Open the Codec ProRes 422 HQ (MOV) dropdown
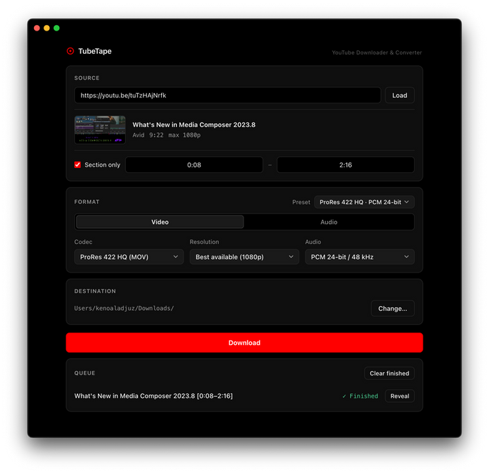489x474 pixels. click(129, 257)
